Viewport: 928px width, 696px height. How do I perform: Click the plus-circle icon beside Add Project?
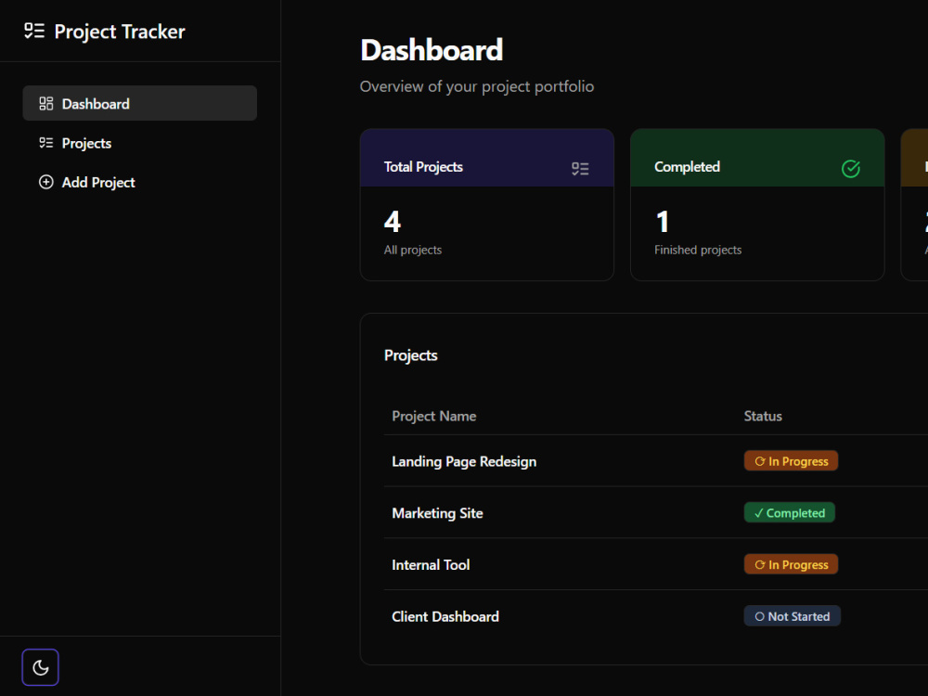(x=46, y=182)
